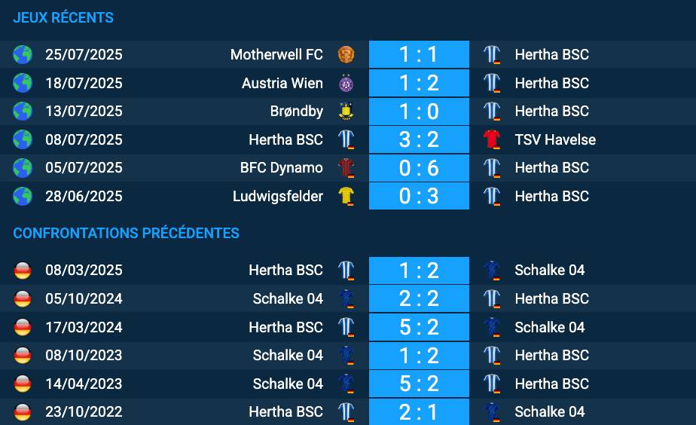The image size is (696, 425).
Task: Open the 5:2 score from 14/04/2023
Action: [x=419, y=384]
